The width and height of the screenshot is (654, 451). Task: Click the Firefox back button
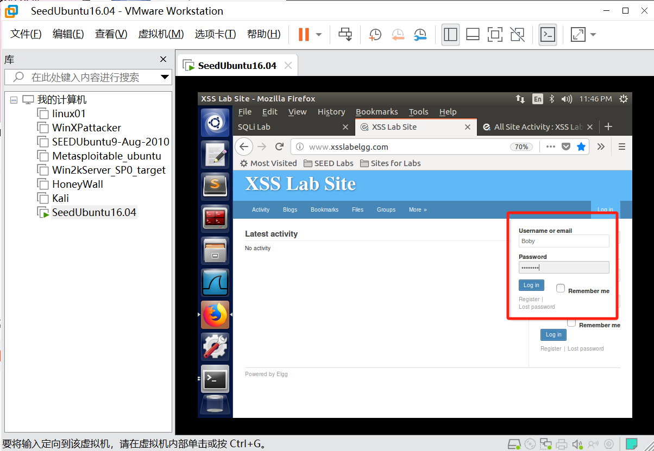point(244,147)
